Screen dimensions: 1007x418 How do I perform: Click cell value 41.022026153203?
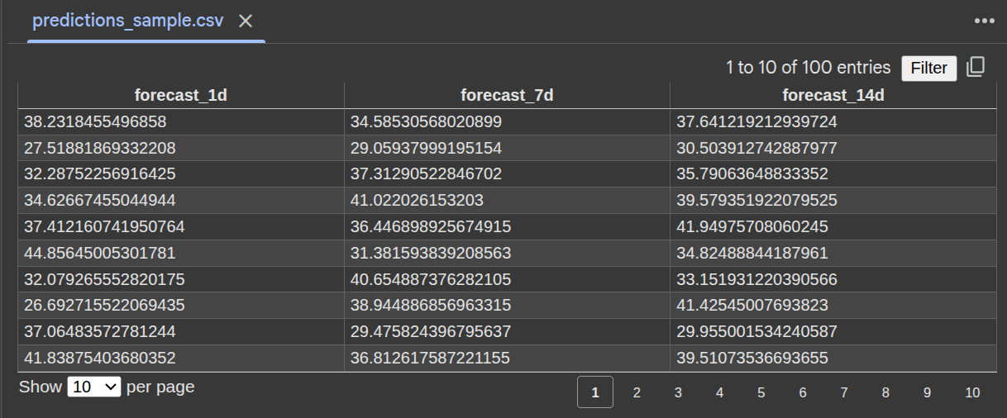coord(417,201)
